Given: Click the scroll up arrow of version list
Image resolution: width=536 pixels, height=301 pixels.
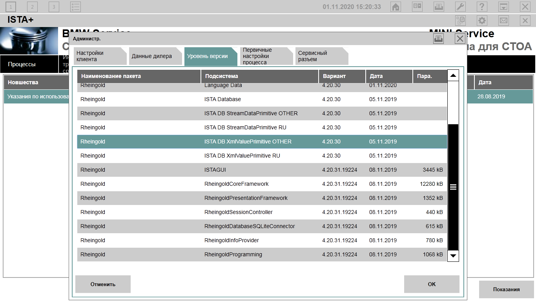Looking at the screenshot, I should (453, 75).
